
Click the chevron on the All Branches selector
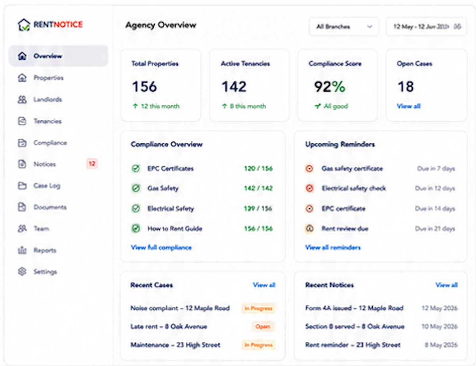[x=370, y=27]
